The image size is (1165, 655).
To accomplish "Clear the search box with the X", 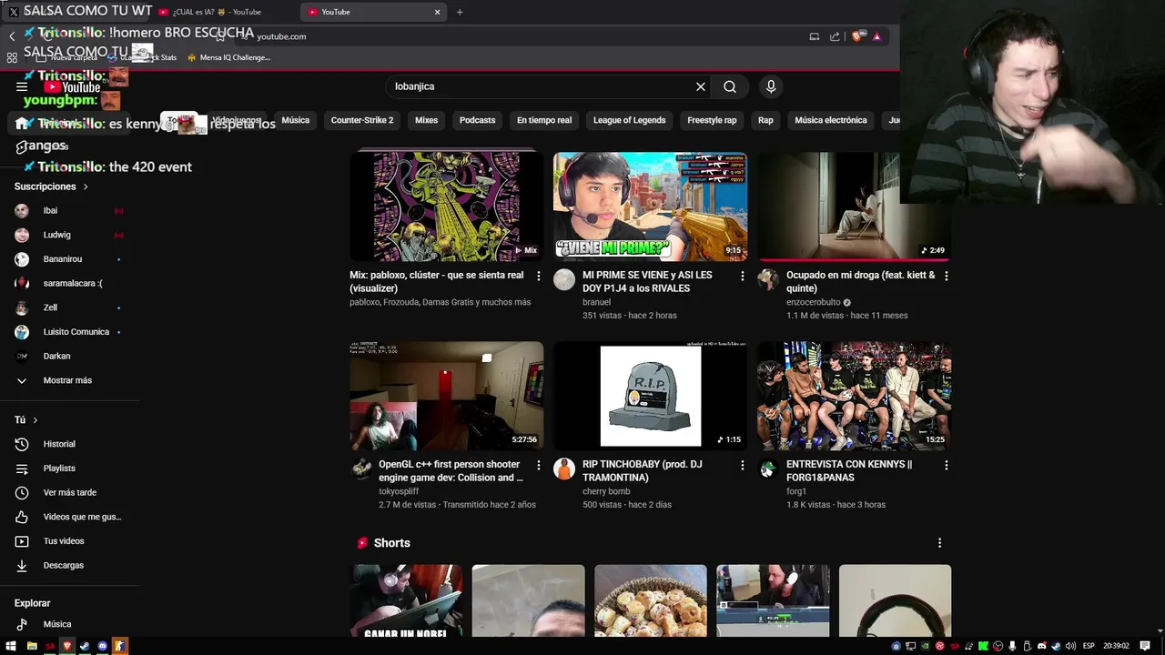I will click(x=701, y=86).
